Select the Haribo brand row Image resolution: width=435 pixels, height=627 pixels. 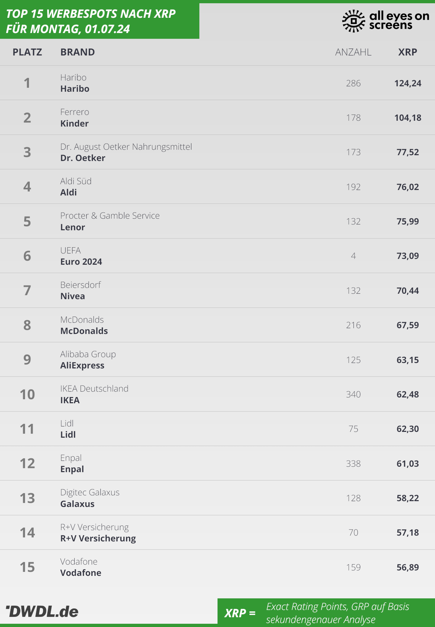click(217, 83)
